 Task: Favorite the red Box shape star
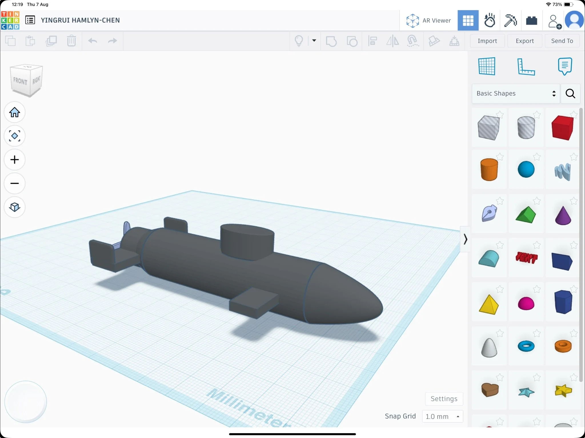click(x=574, y=114)
